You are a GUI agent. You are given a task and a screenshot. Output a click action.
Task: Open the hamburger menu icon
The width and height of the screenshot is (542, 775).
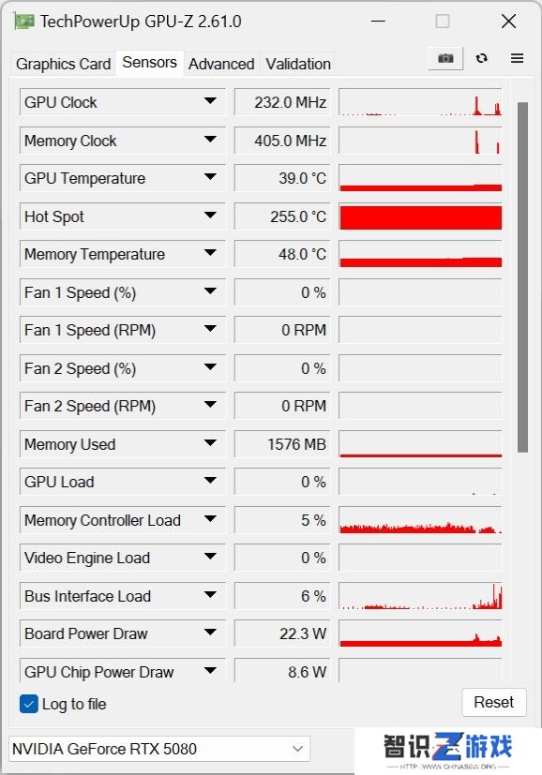pyautogui.click(x=517, y=58)
